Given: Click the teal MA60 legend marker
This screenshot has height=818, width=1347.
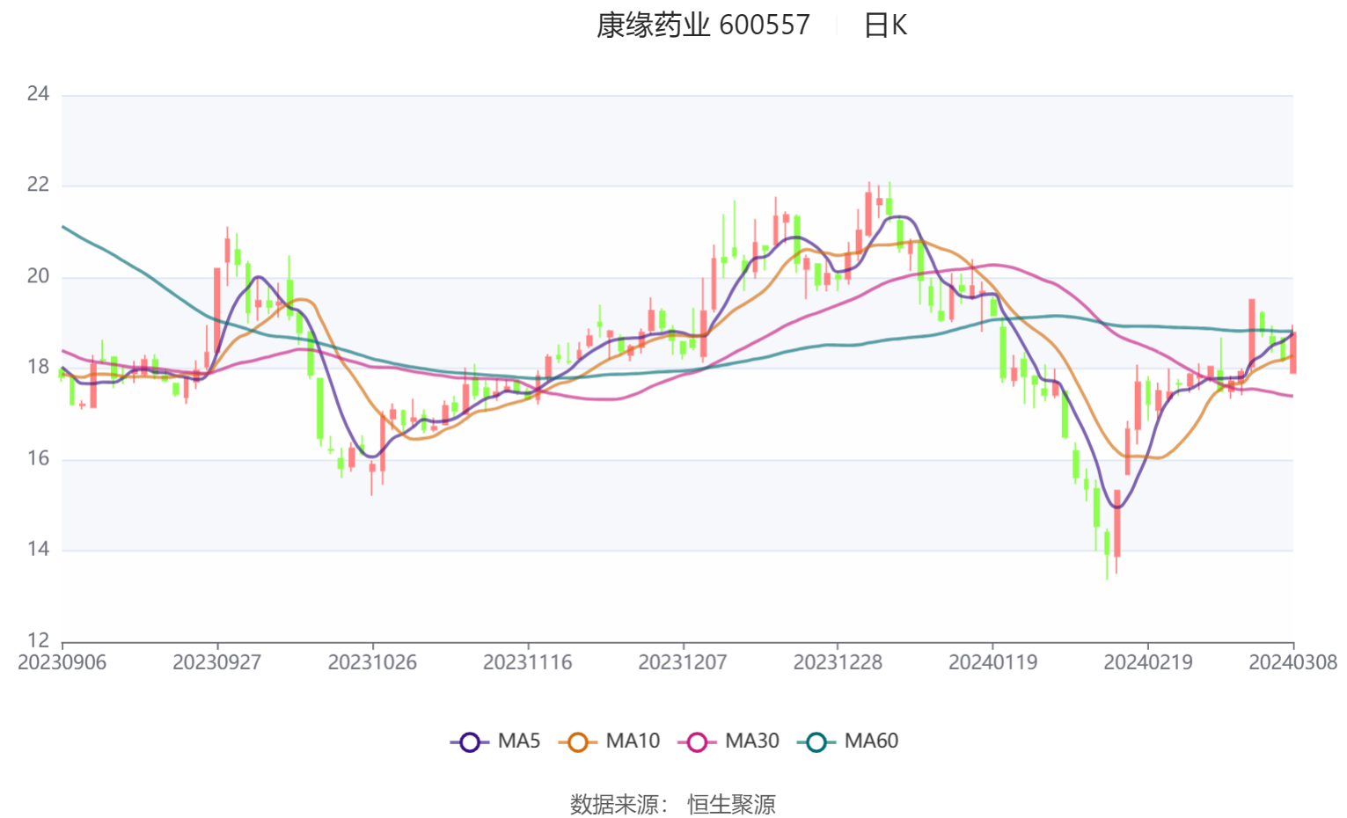Looking at the screenshot, I should point(816,742).
